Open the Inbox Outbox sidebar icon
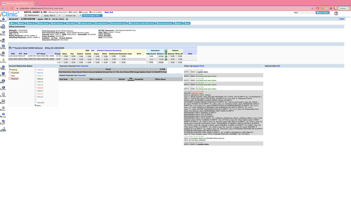The image size is (351, 197). (x=3, y=54)
